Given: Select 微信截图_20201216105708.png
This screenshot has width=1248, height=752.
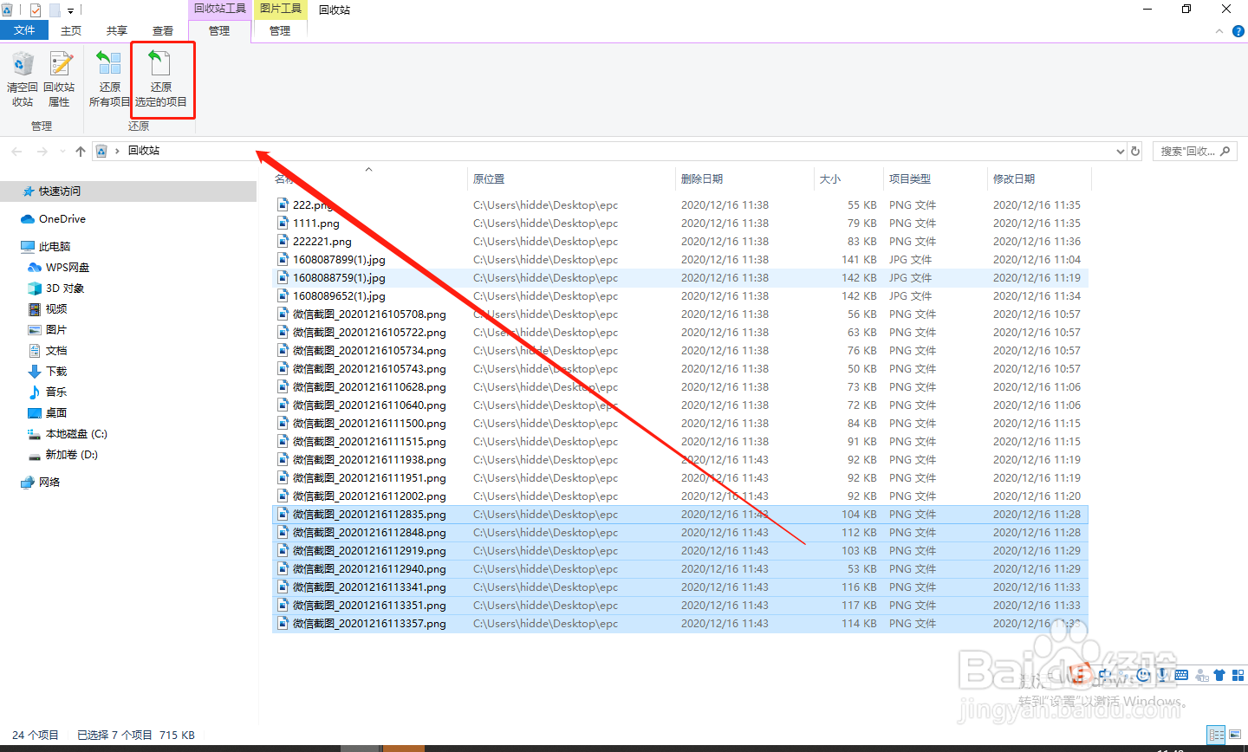Looking at the screenshot, I should pyautogui.click(x=369, y=314).
